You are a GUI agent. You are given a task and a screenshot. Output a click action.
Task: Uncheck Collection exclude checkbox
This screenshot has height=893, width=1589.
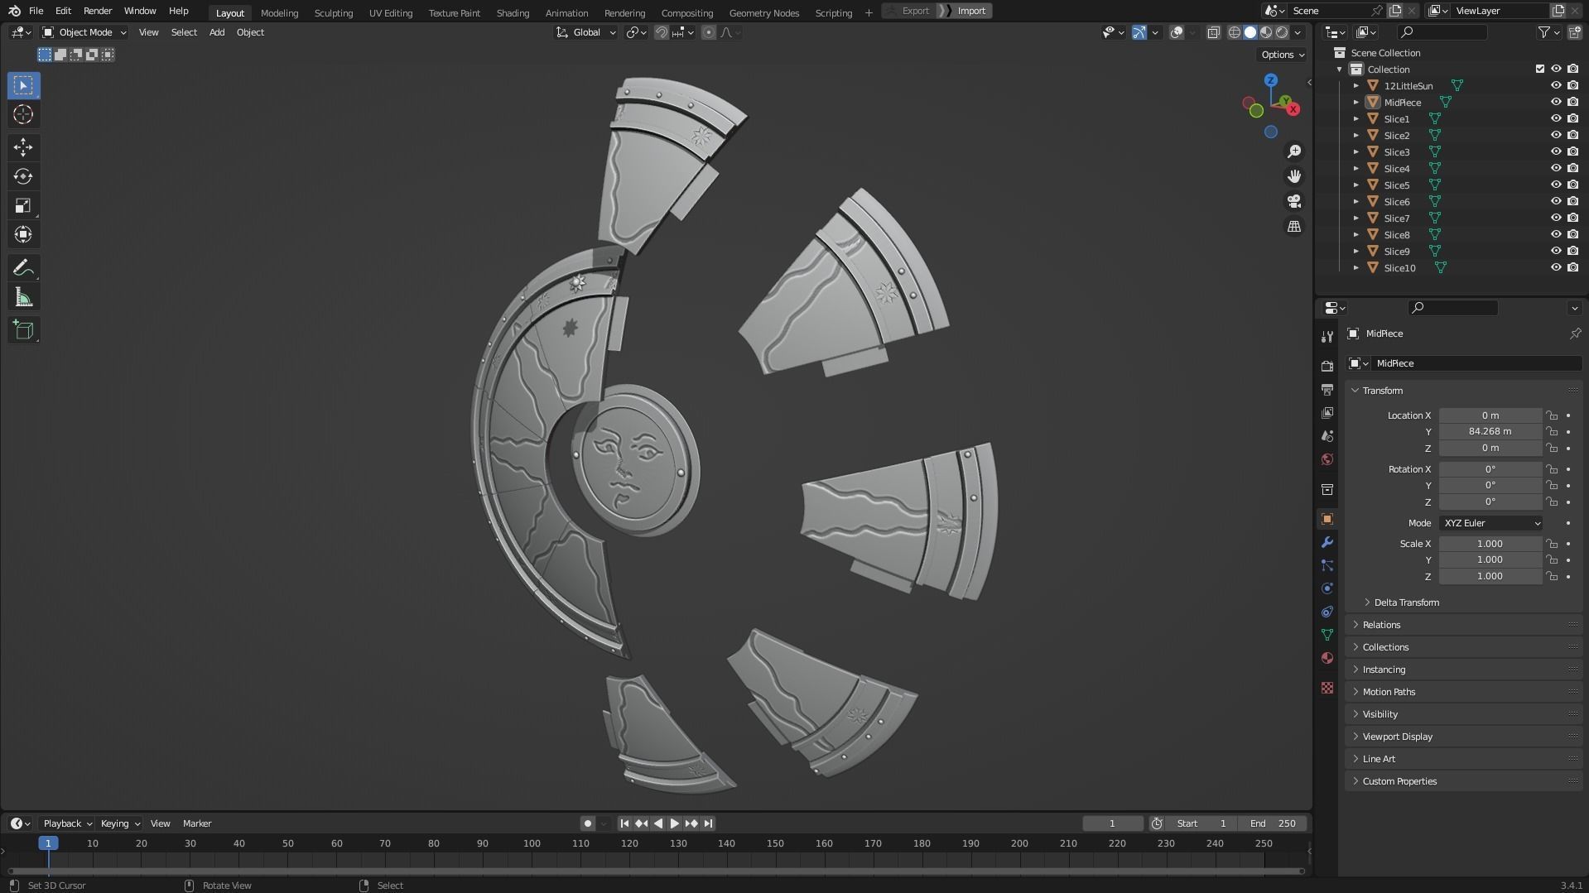(1540, 69)
